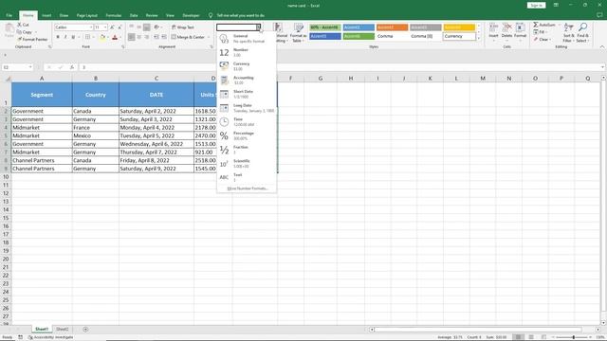This screenshot has width=607, height=341.
Task: Choose General format from the list
Action: 247,38
